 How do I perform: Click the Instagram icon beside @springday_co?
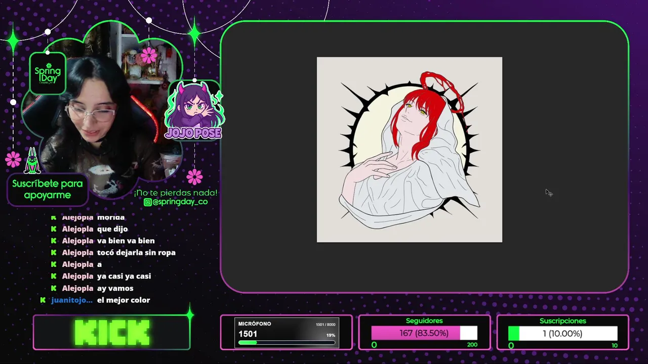pos(147,202)
